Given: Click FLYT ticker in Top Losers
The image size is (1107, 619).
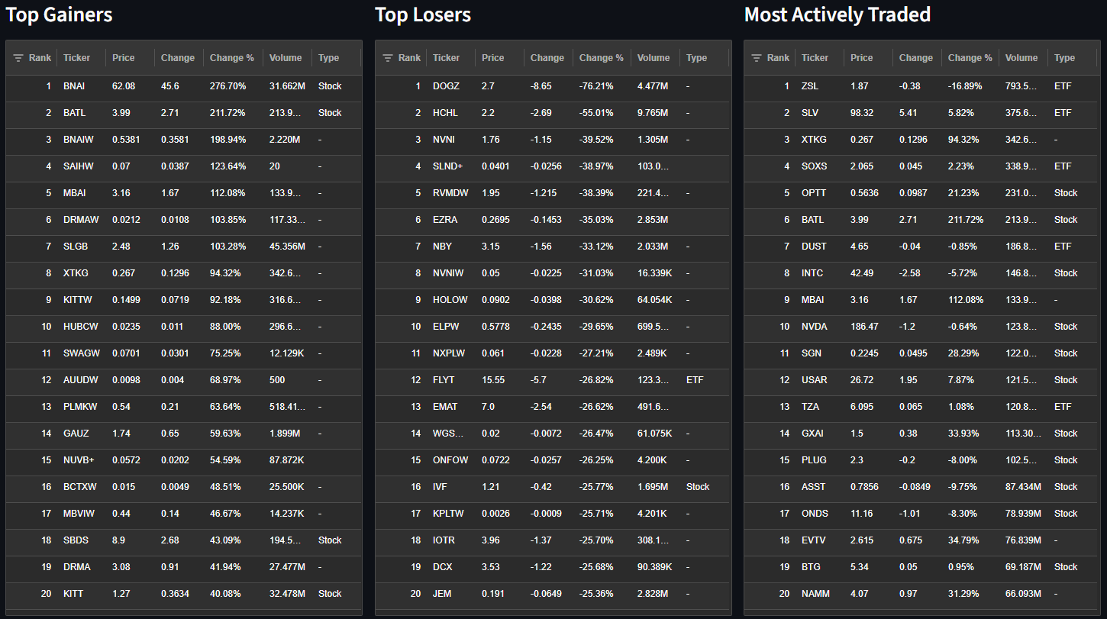Looking at the screenshot, I should pos(444,380).
